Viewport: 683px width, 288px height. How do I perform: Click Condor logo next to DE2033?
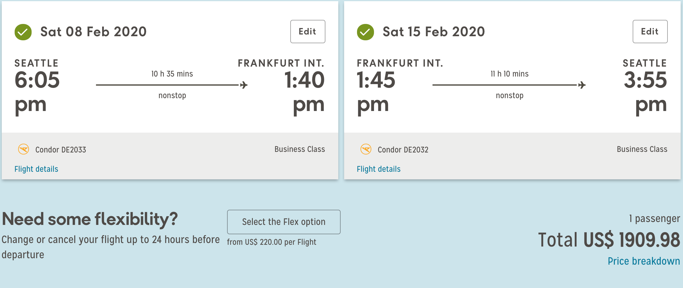click(x=23, y=149)
